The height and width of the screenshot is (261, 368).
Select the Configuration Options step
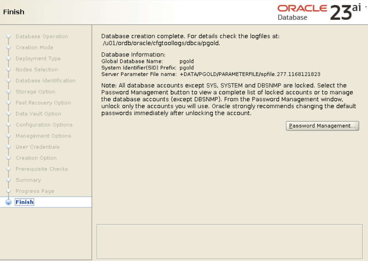[44, 124]
